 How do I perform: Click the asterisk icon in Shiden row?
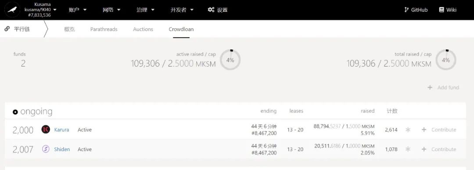coord(408,149)
